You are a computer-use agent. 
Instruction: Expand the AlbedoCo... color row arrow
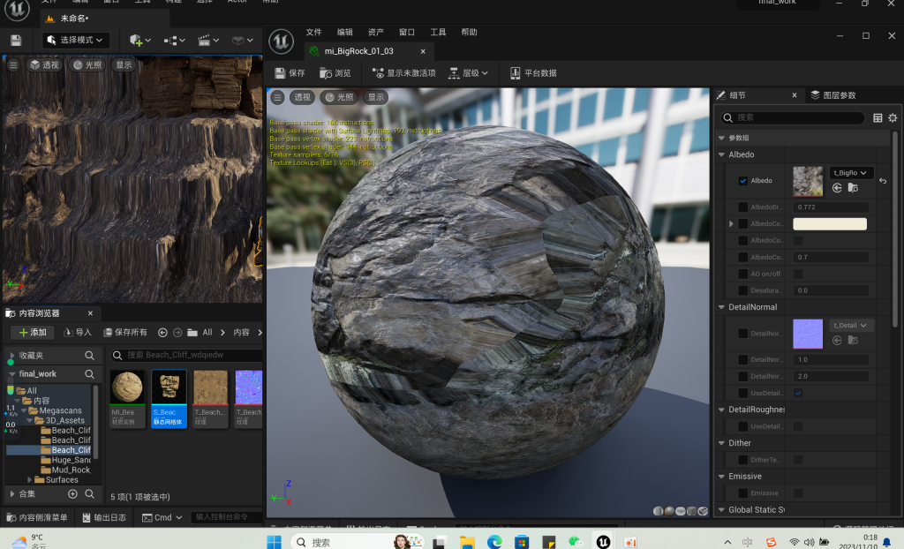[731, 224]
